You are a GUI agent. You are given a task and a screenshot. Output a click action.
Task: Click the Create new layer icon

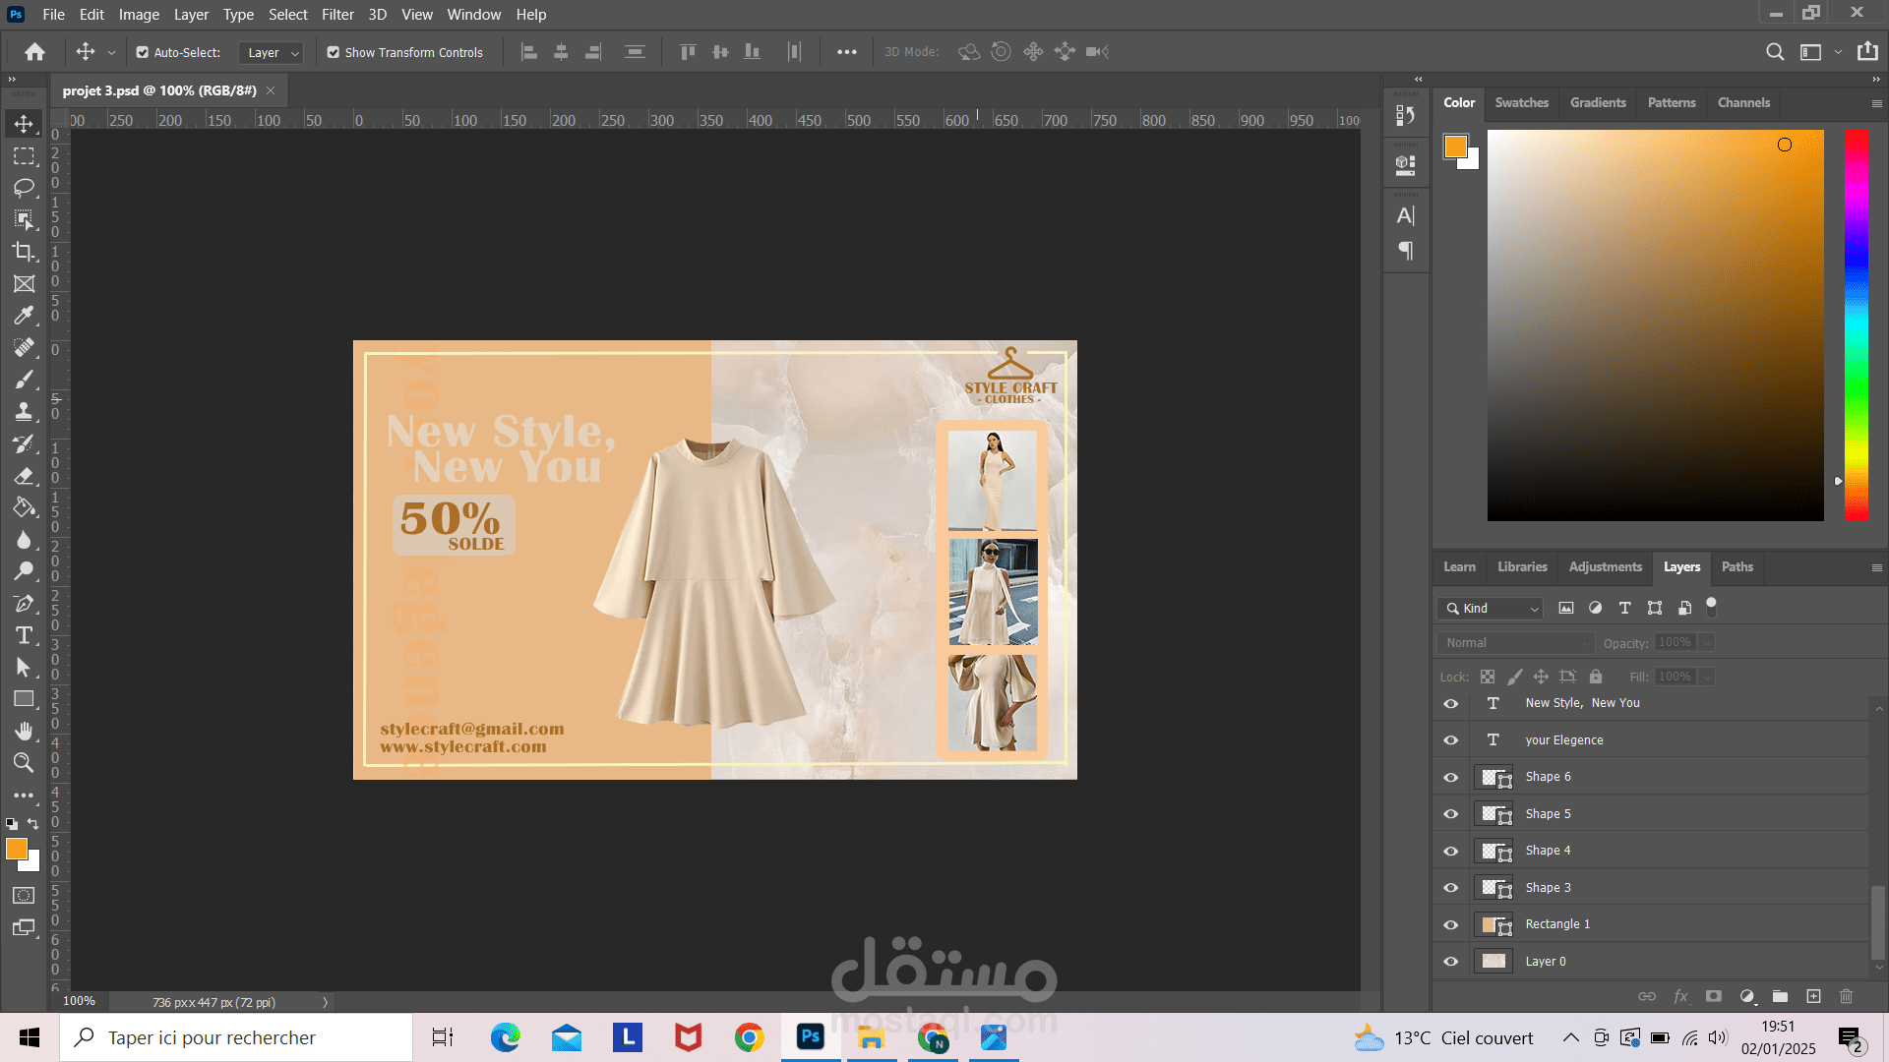[x=1813, y=996]
